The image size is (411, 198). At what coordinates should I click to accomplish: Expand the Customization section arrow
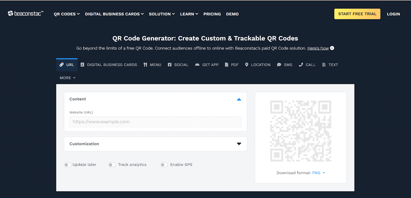click(x=239, y=144)
